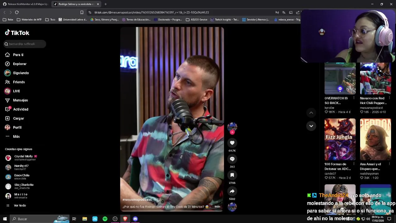Click the TikTok search field

25,44
